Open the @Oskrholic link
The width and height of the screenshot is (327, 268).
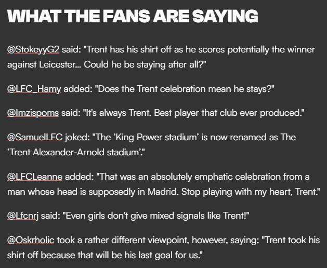31,240
